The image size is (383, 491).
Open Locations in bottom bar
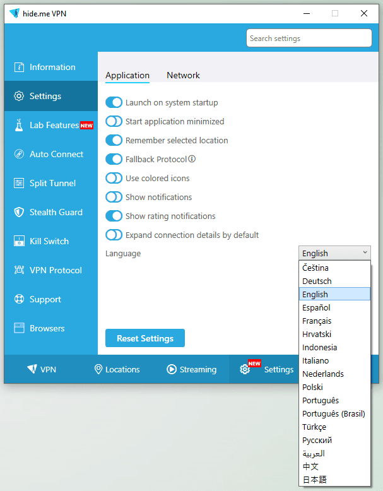point(117,369)
